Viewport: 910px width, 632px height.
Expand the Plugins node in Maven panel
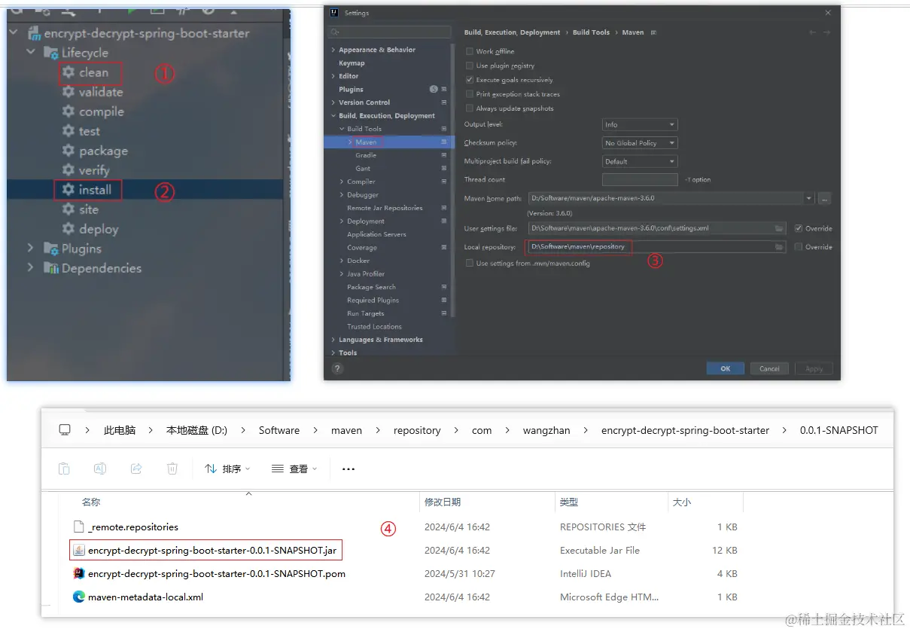[30, 249]
